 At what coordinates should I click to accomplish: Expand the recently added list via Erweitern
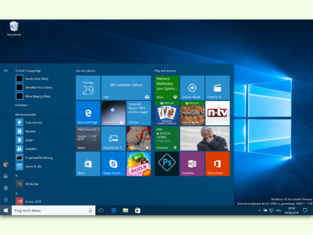[x=23, y=105]
